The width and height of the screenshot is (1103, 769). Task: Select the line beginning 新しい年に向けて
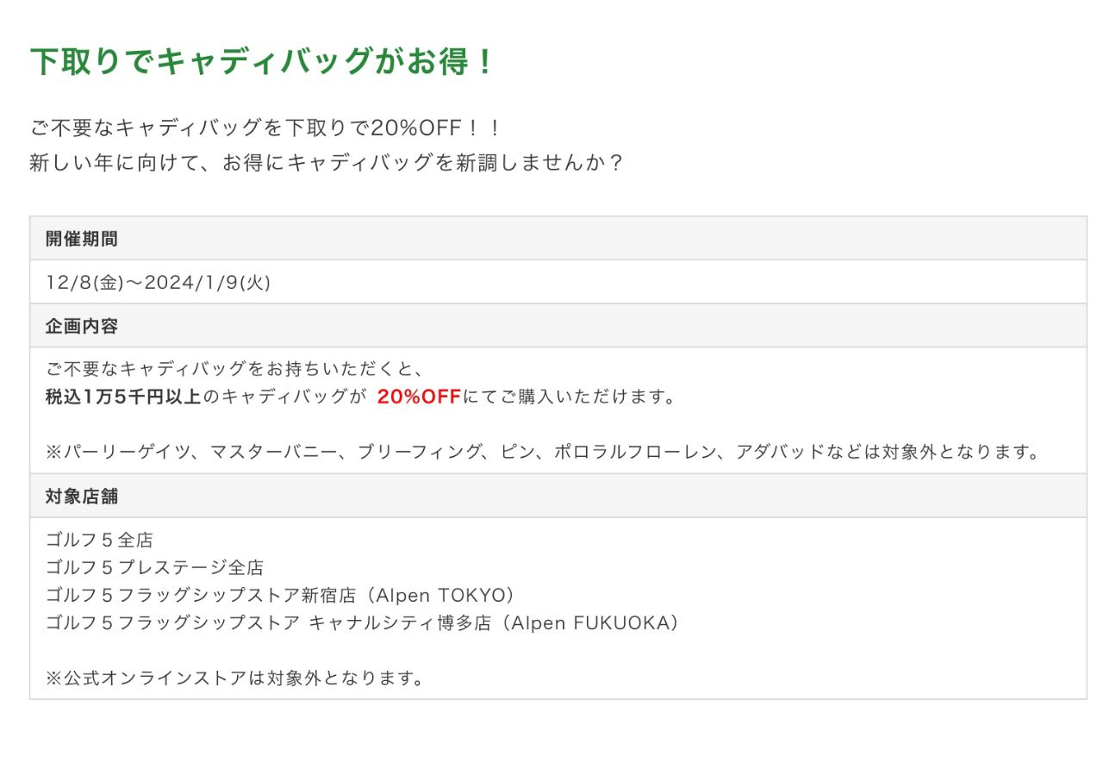point(326,162)
